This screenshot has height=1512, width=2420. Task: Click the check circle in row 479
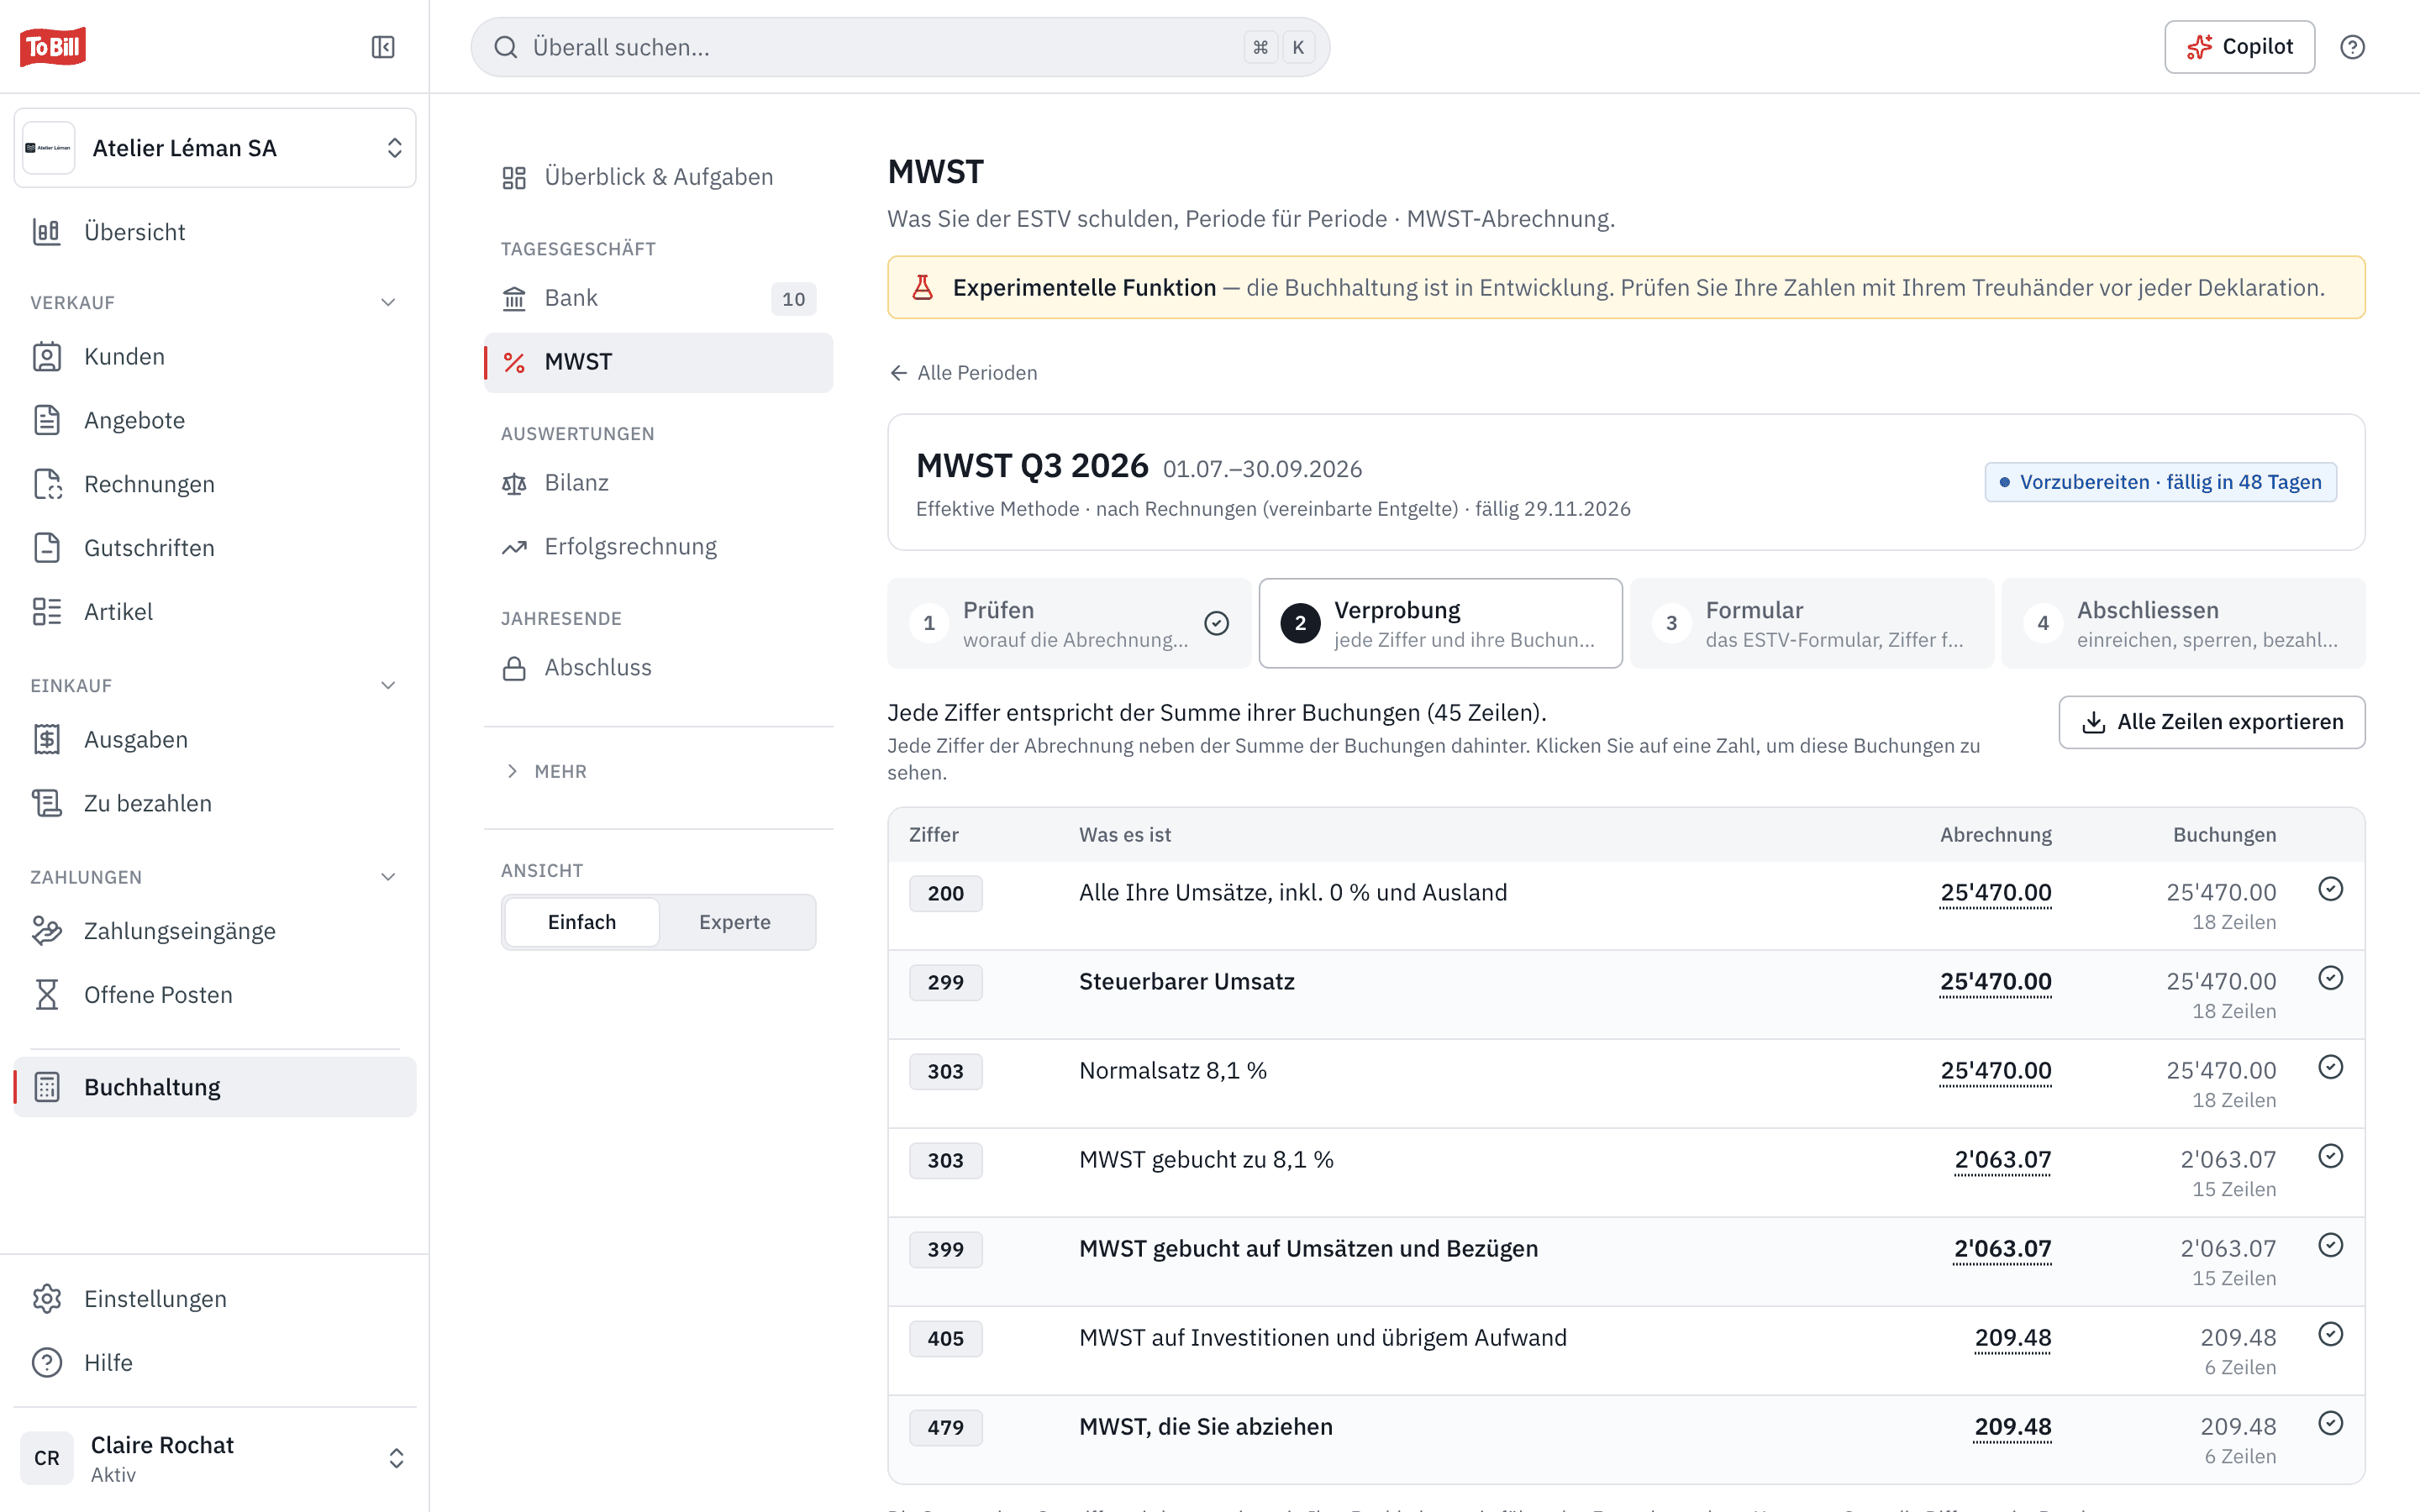[x=2330, y=1423]
